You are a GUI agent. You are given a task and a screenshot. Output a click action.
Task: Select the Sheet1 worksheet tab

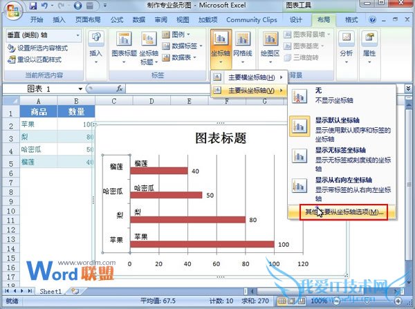[x=50, y=291]
